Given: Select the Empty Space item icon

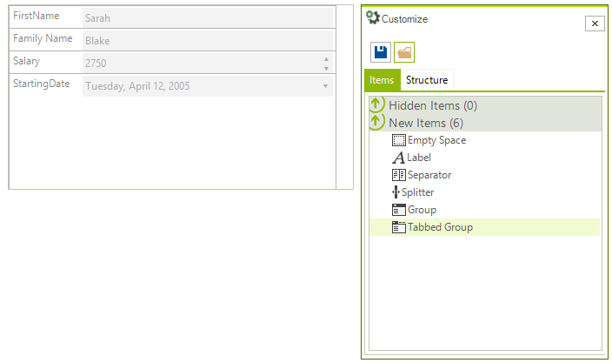Looking at the screenshot, I should 398,140.
